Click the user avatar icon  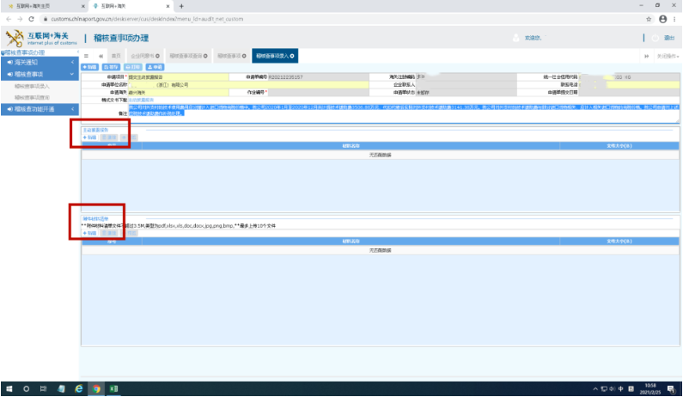(x=515, y=38)
